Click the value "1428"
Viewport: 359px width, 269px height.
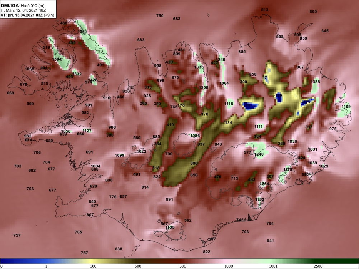tap(93, 80)
